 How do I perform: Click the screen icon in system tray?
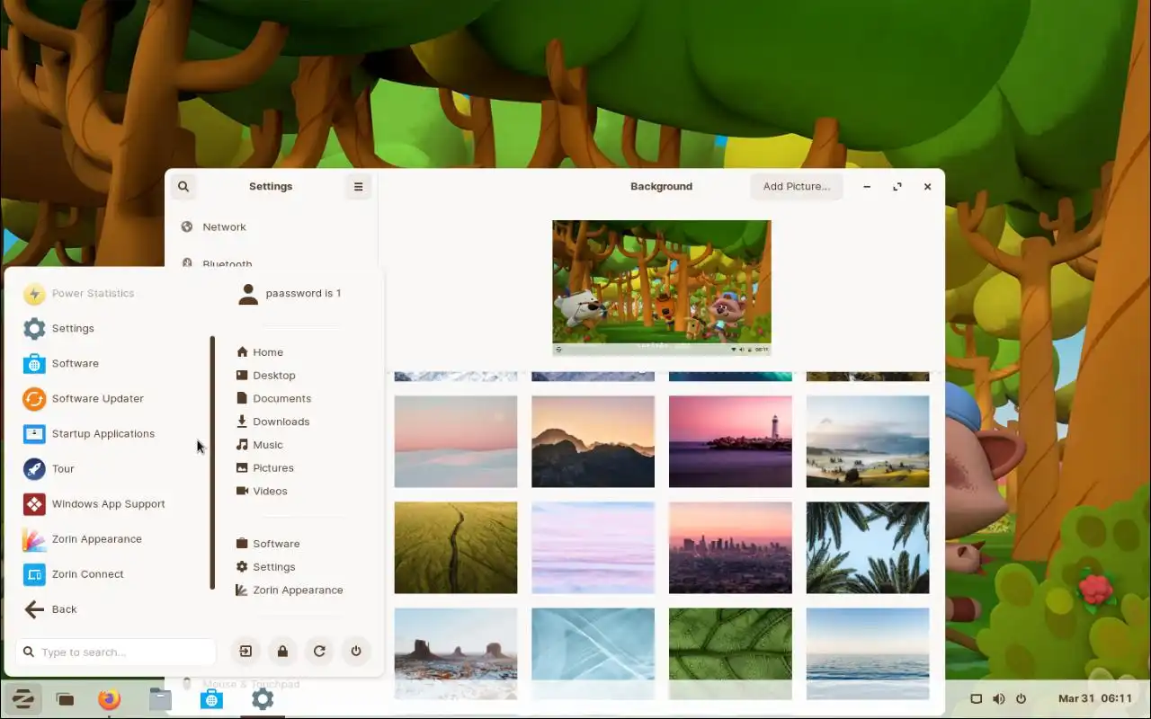coord(977,698)
